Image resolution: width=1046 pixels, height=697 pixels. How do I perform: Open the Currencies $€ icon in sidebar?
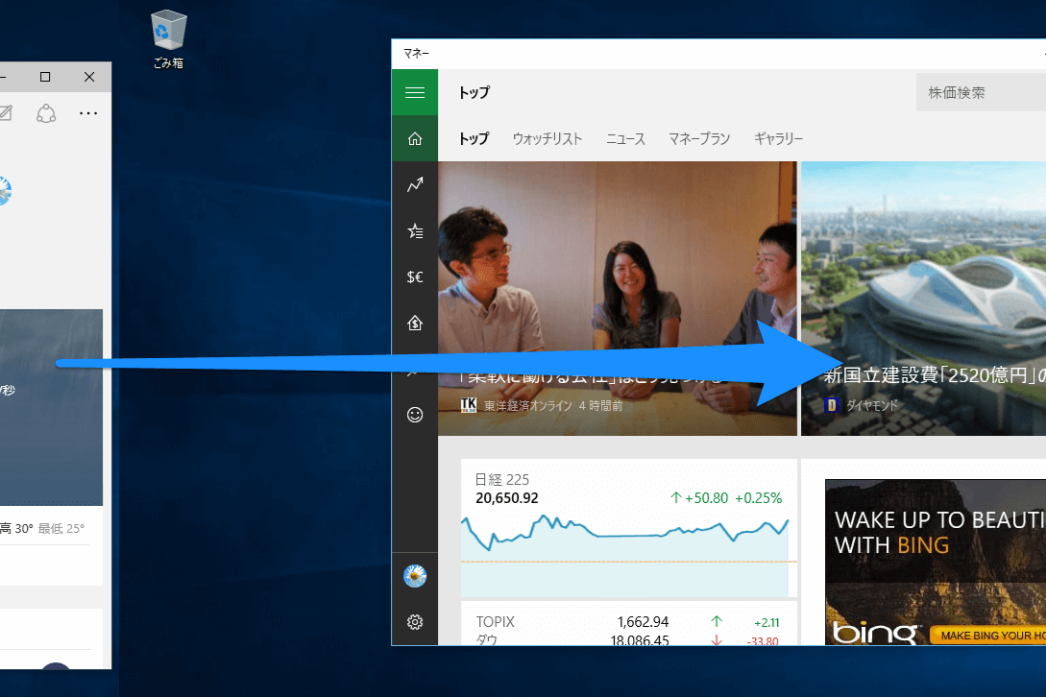414,276
